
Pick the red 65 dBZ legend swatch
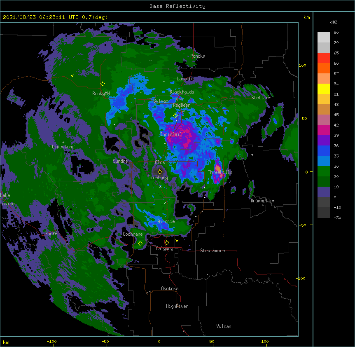[x=324, y=58]
